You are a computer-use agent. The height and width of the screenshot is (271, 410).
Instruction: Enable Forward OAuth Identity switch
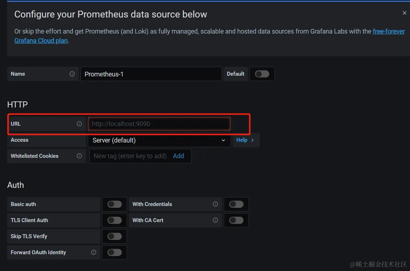(115, 252)
